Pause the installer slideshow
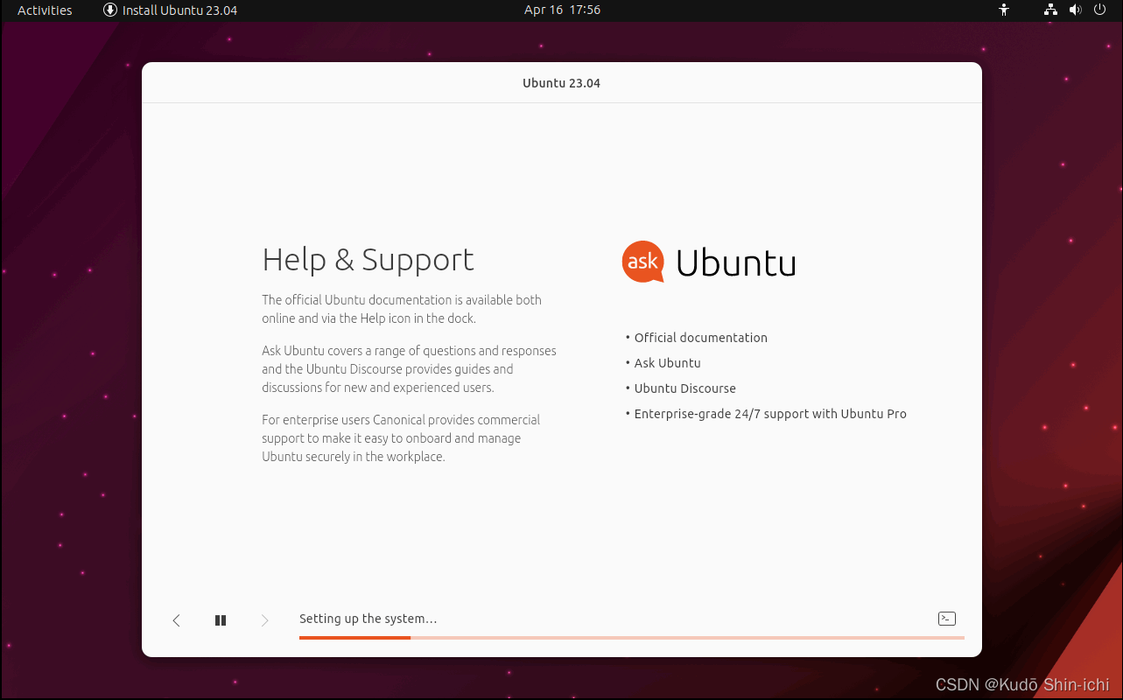The width and height of the screenshot is (1123, 700). click(x=220, y=619)
